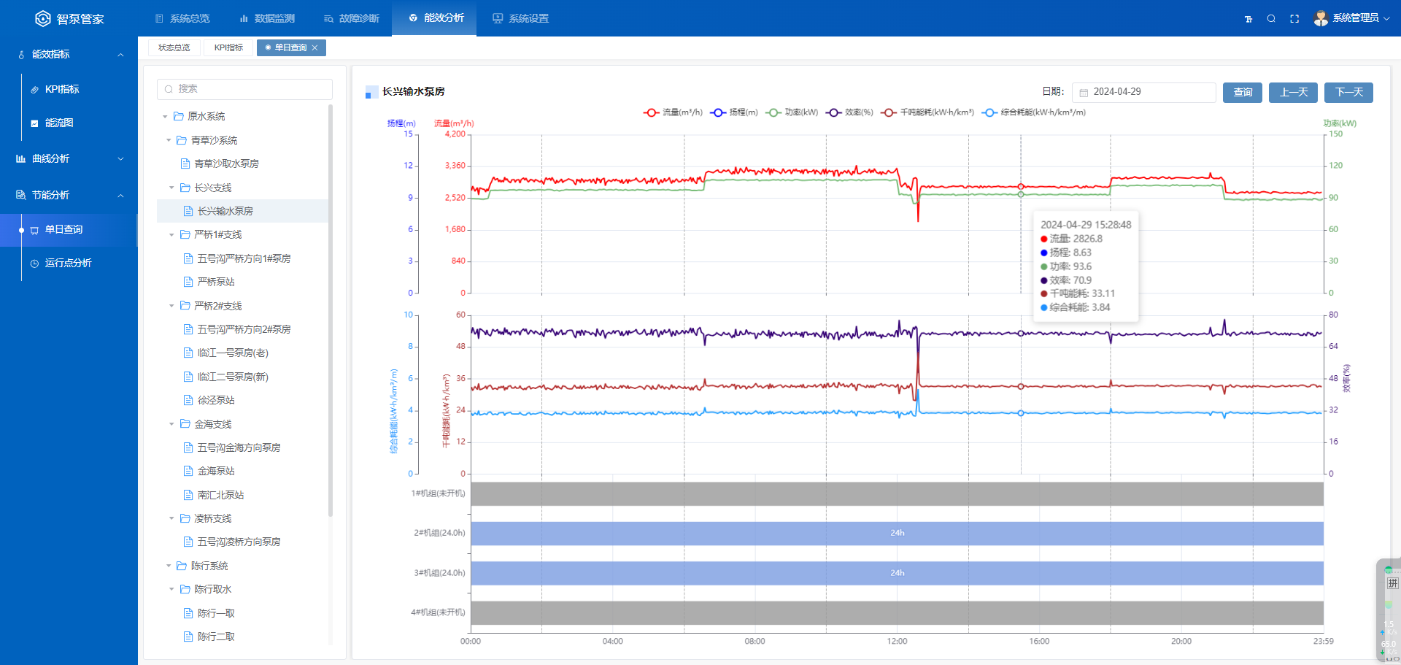
Task: Open 系统管理员 user dropdown
Action: tap(1352, 18)
